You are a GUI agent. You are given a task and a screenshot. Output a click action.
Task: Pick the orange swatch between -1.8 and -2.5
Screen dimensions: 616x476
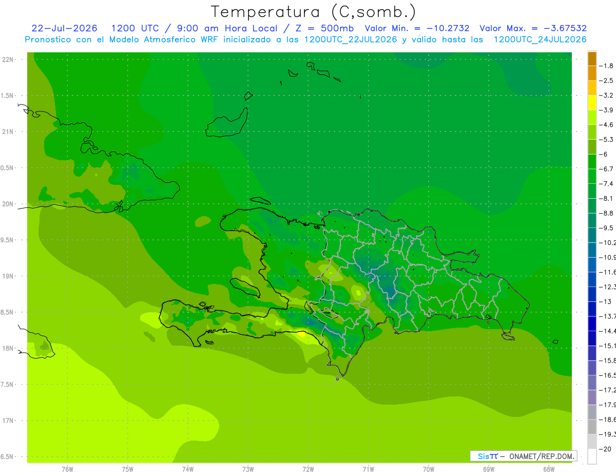point(592,73)
